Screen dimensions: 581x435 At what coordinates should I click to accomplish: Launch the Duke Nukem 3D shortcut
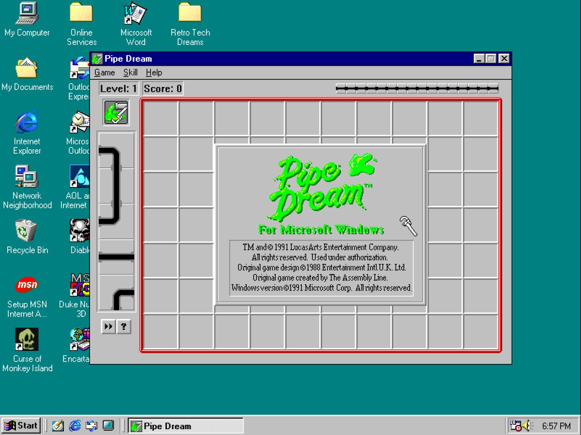74,296
